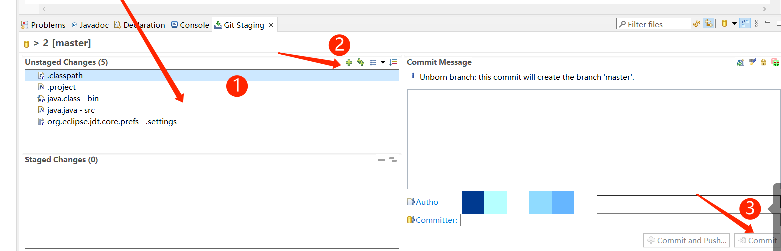
Task: Click the repository icon beside the master heading
Action: click(x=27, y=44)
